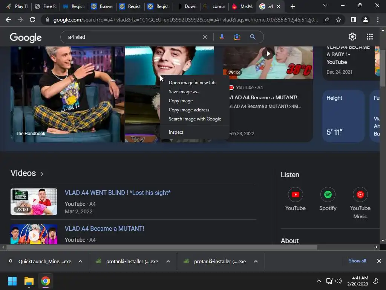Click the vertical scrollbar down arrow

tap(383, 241)
